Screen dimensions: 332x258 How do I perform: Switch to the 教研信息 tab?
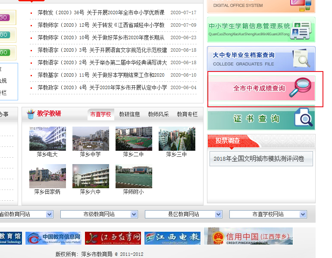click(x=130, y=115)
